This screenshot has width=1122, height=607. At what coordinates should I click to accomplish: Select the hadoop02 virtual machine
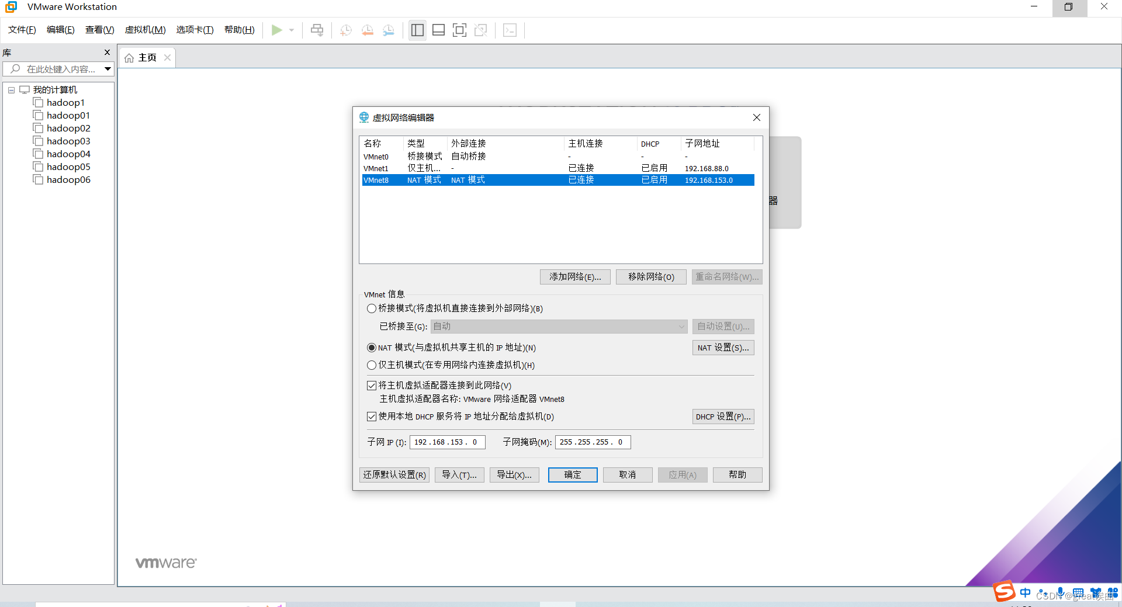pyautogui.click(x=68, y=129)
